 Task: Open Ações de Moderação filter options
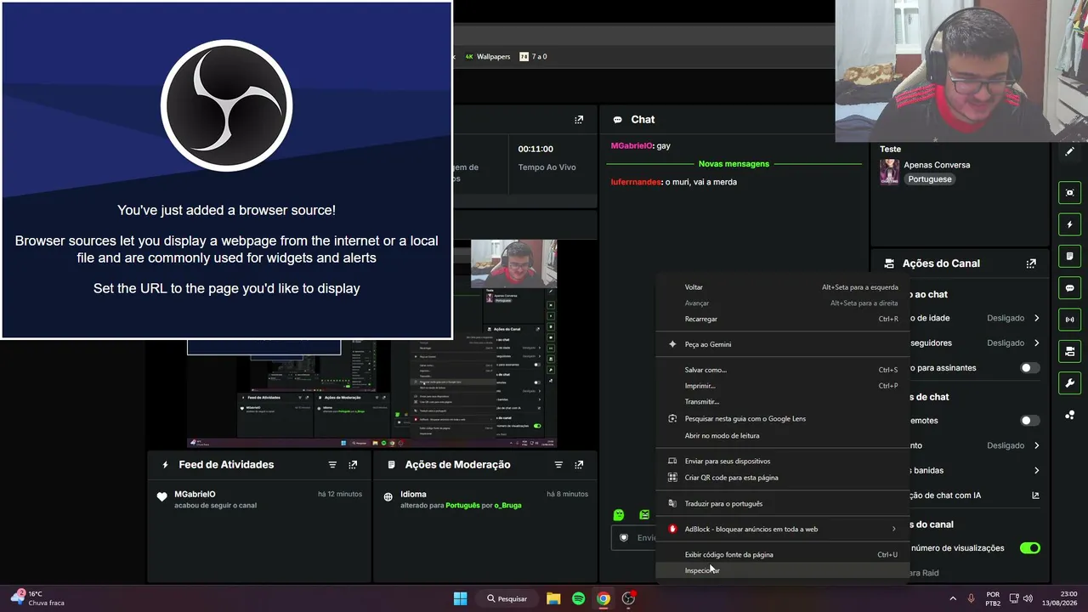point(558,465)
